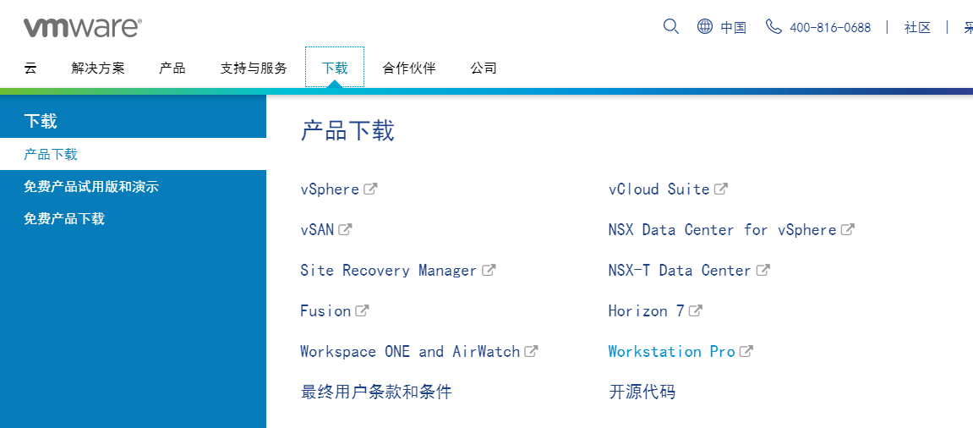Open Workspace ONE and AirWatch link
The width and height of the screenshot is (973, 428).
410,352
